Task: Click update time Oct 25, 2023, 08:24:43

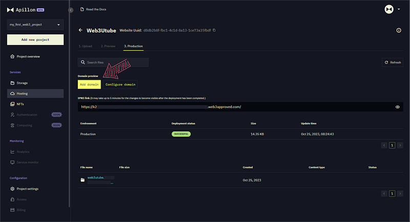Action: point(317,134)
